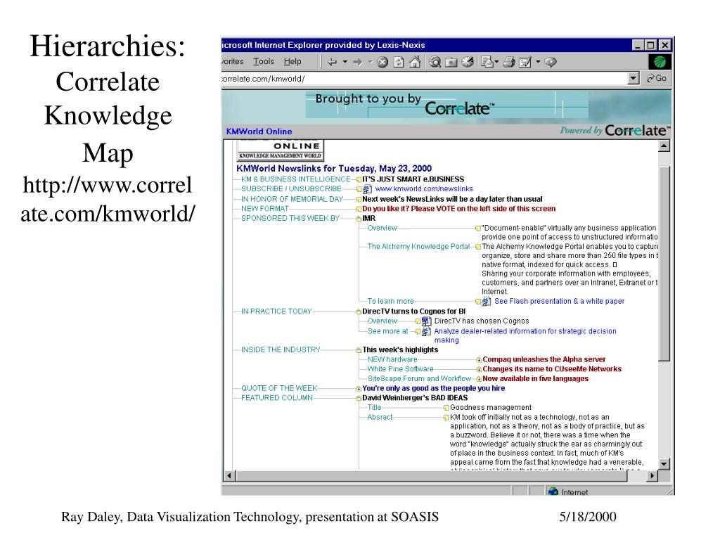Click the green globe browser logo
This screenshot has height=540, width=720.
660,62
